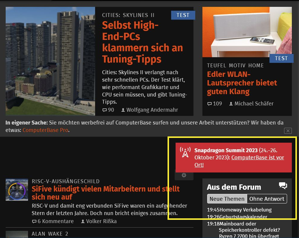
Task: Click the author icon beside Michael Schäfer
Action: click(231, 104)
